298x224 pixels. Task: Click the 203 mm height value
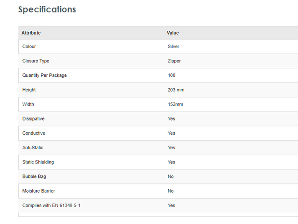(x=176, y=90)
